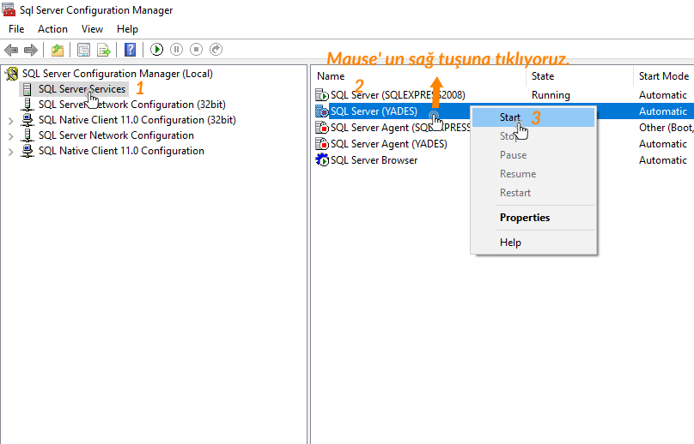This screenshot has height=444, width=694.
Task: Click the Up One Level folder icon
Action: click(58, 51)
